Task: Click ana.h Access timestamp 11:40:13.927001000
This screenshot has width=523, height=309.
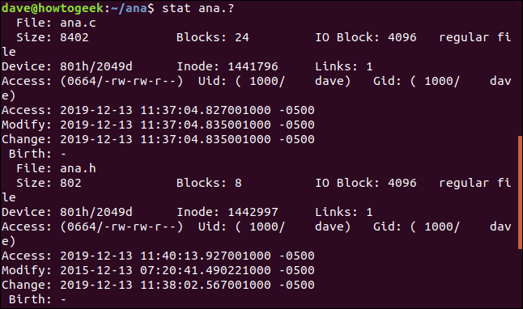Action: pos(206,256)
